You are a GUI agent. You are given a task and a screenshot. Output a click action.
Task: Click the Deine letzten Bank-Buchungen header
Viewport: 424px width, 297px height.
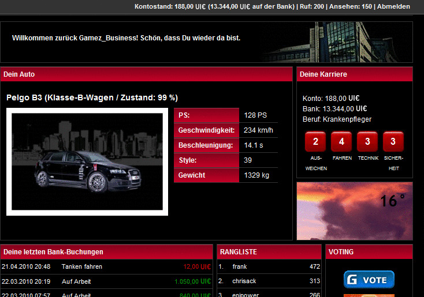107,252
